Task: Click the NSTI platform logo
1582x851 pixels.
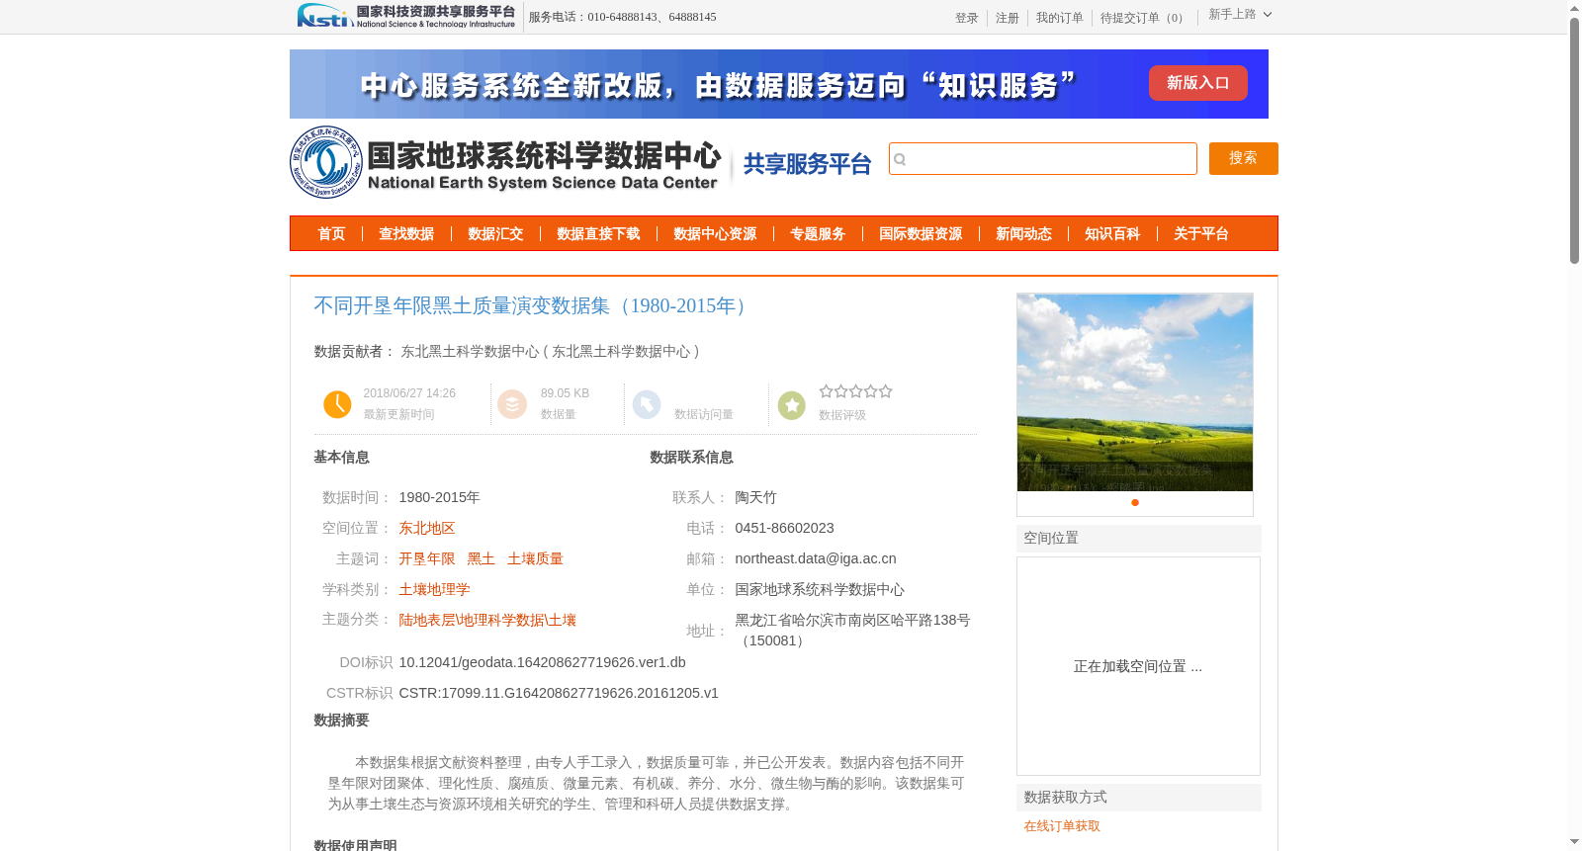Action: point(406,16)
